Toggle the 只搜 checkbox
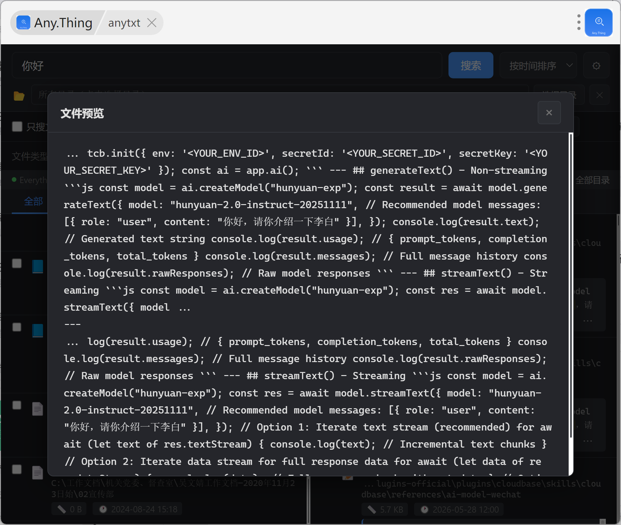 pyautogui.click(x=17, y=126)
